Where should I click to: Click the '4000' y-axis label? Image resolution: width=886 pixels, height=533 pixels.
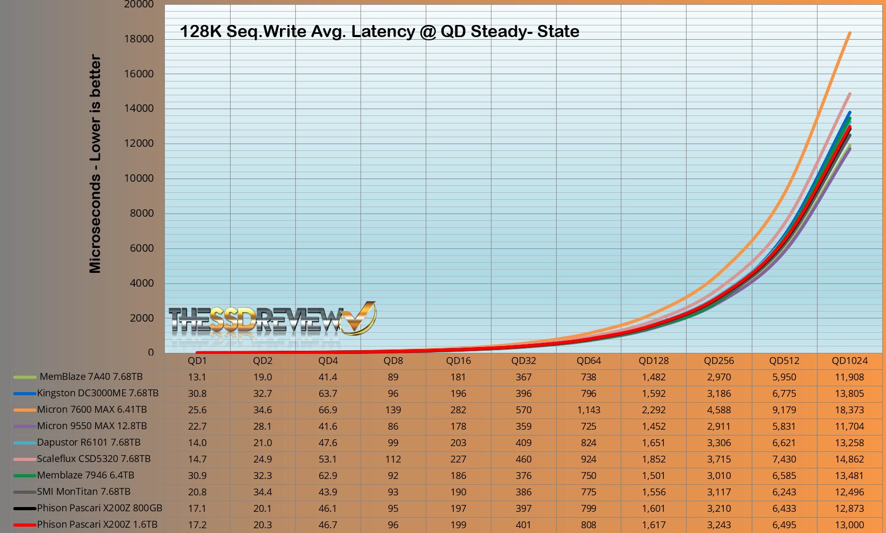pyautogui.click(x=142, y=283)
